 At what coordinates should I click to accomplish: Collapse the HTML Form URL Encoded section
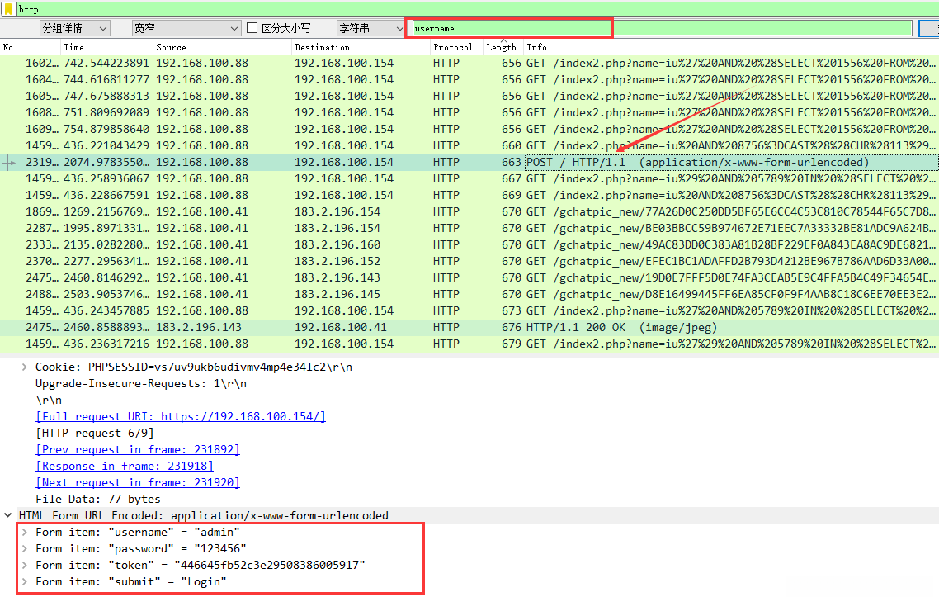pyautogui.click(x=7, y=515)
